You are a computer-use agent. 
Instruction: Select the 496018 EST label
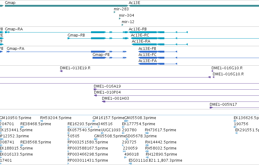[x=131, y=154]
